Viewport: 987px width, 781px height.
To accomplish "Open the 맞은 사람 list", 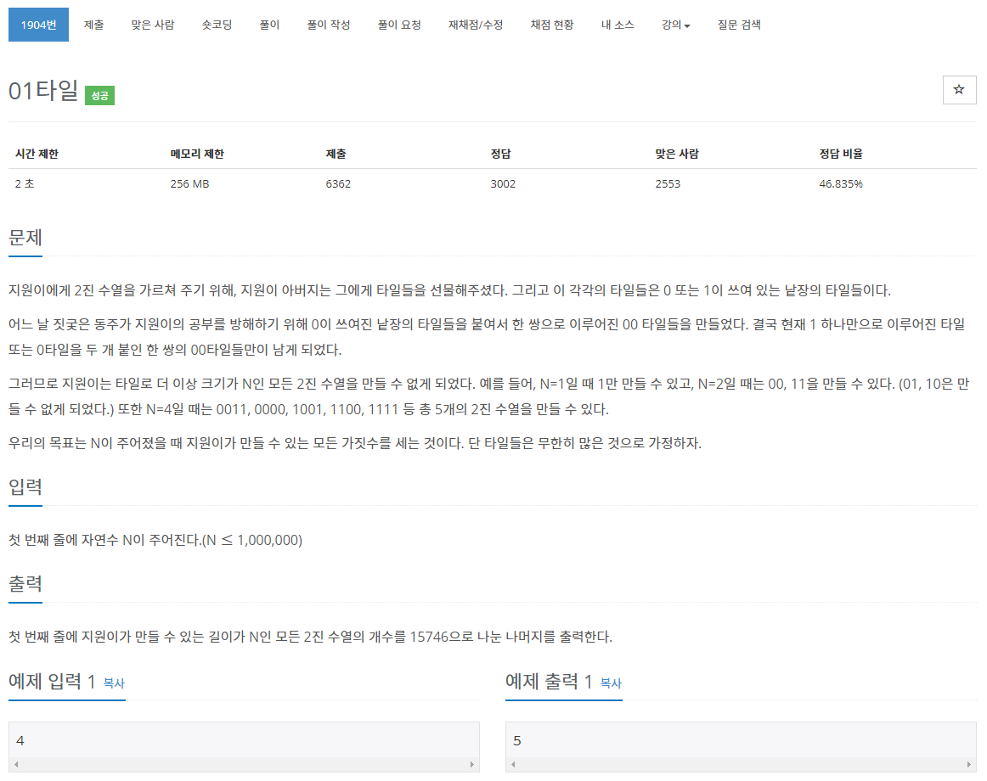I will 152,25.
